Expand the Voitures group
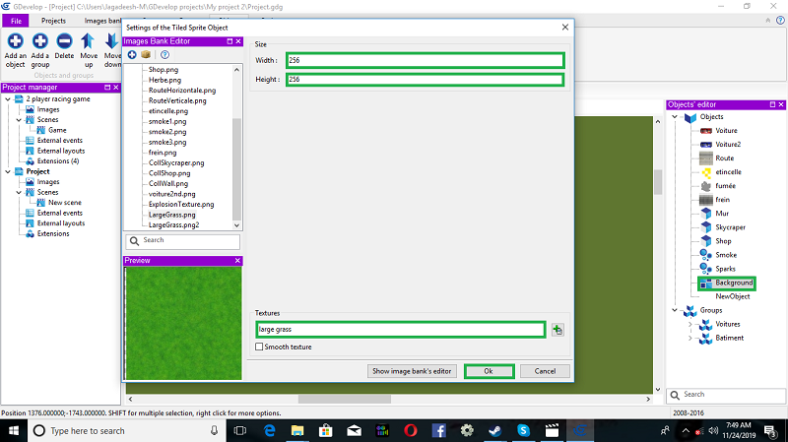The width and height of the screenshot is (788, 442). (x=690, y=325)
